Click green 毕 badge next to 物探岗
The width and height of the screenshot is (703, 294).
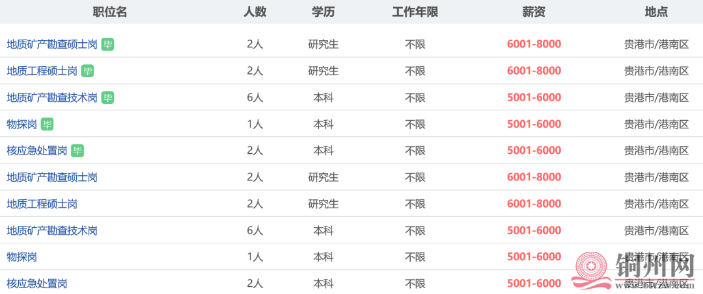coord(47,124)
